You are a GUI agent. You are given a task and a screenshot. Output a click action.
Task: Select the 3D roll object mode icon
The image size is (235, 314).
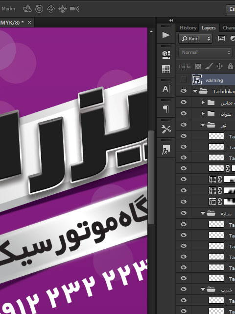coord(39,9)
